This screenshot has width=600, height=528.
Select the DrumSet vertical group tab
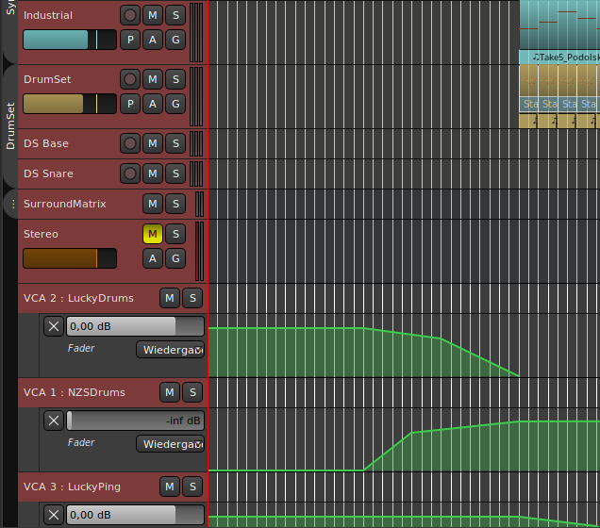tap(10, 126)
